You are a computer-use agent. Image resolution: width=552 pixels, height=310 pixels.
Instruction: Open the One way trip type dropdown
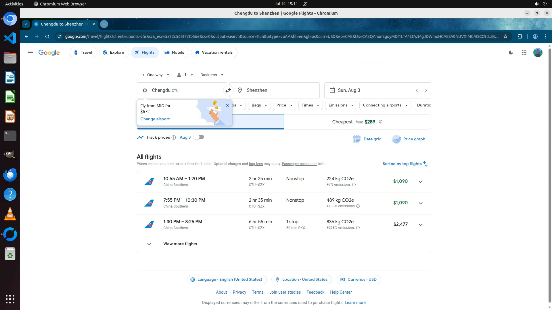(155, 75)
